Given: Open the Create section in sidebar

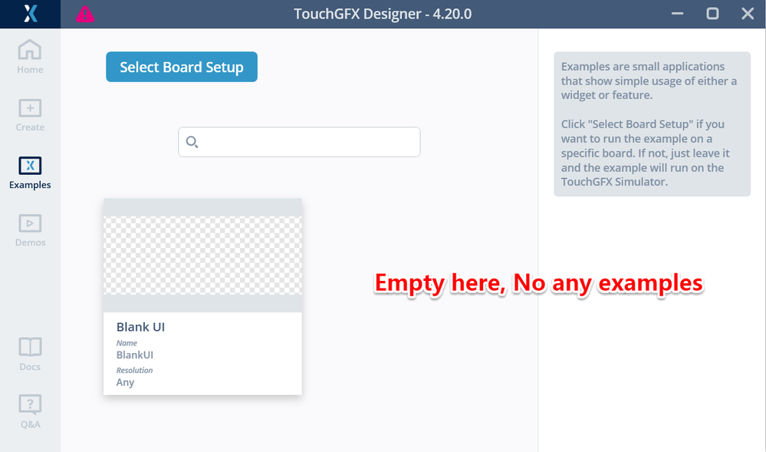Looking at the screenshot, I should [x=30, y=115].
